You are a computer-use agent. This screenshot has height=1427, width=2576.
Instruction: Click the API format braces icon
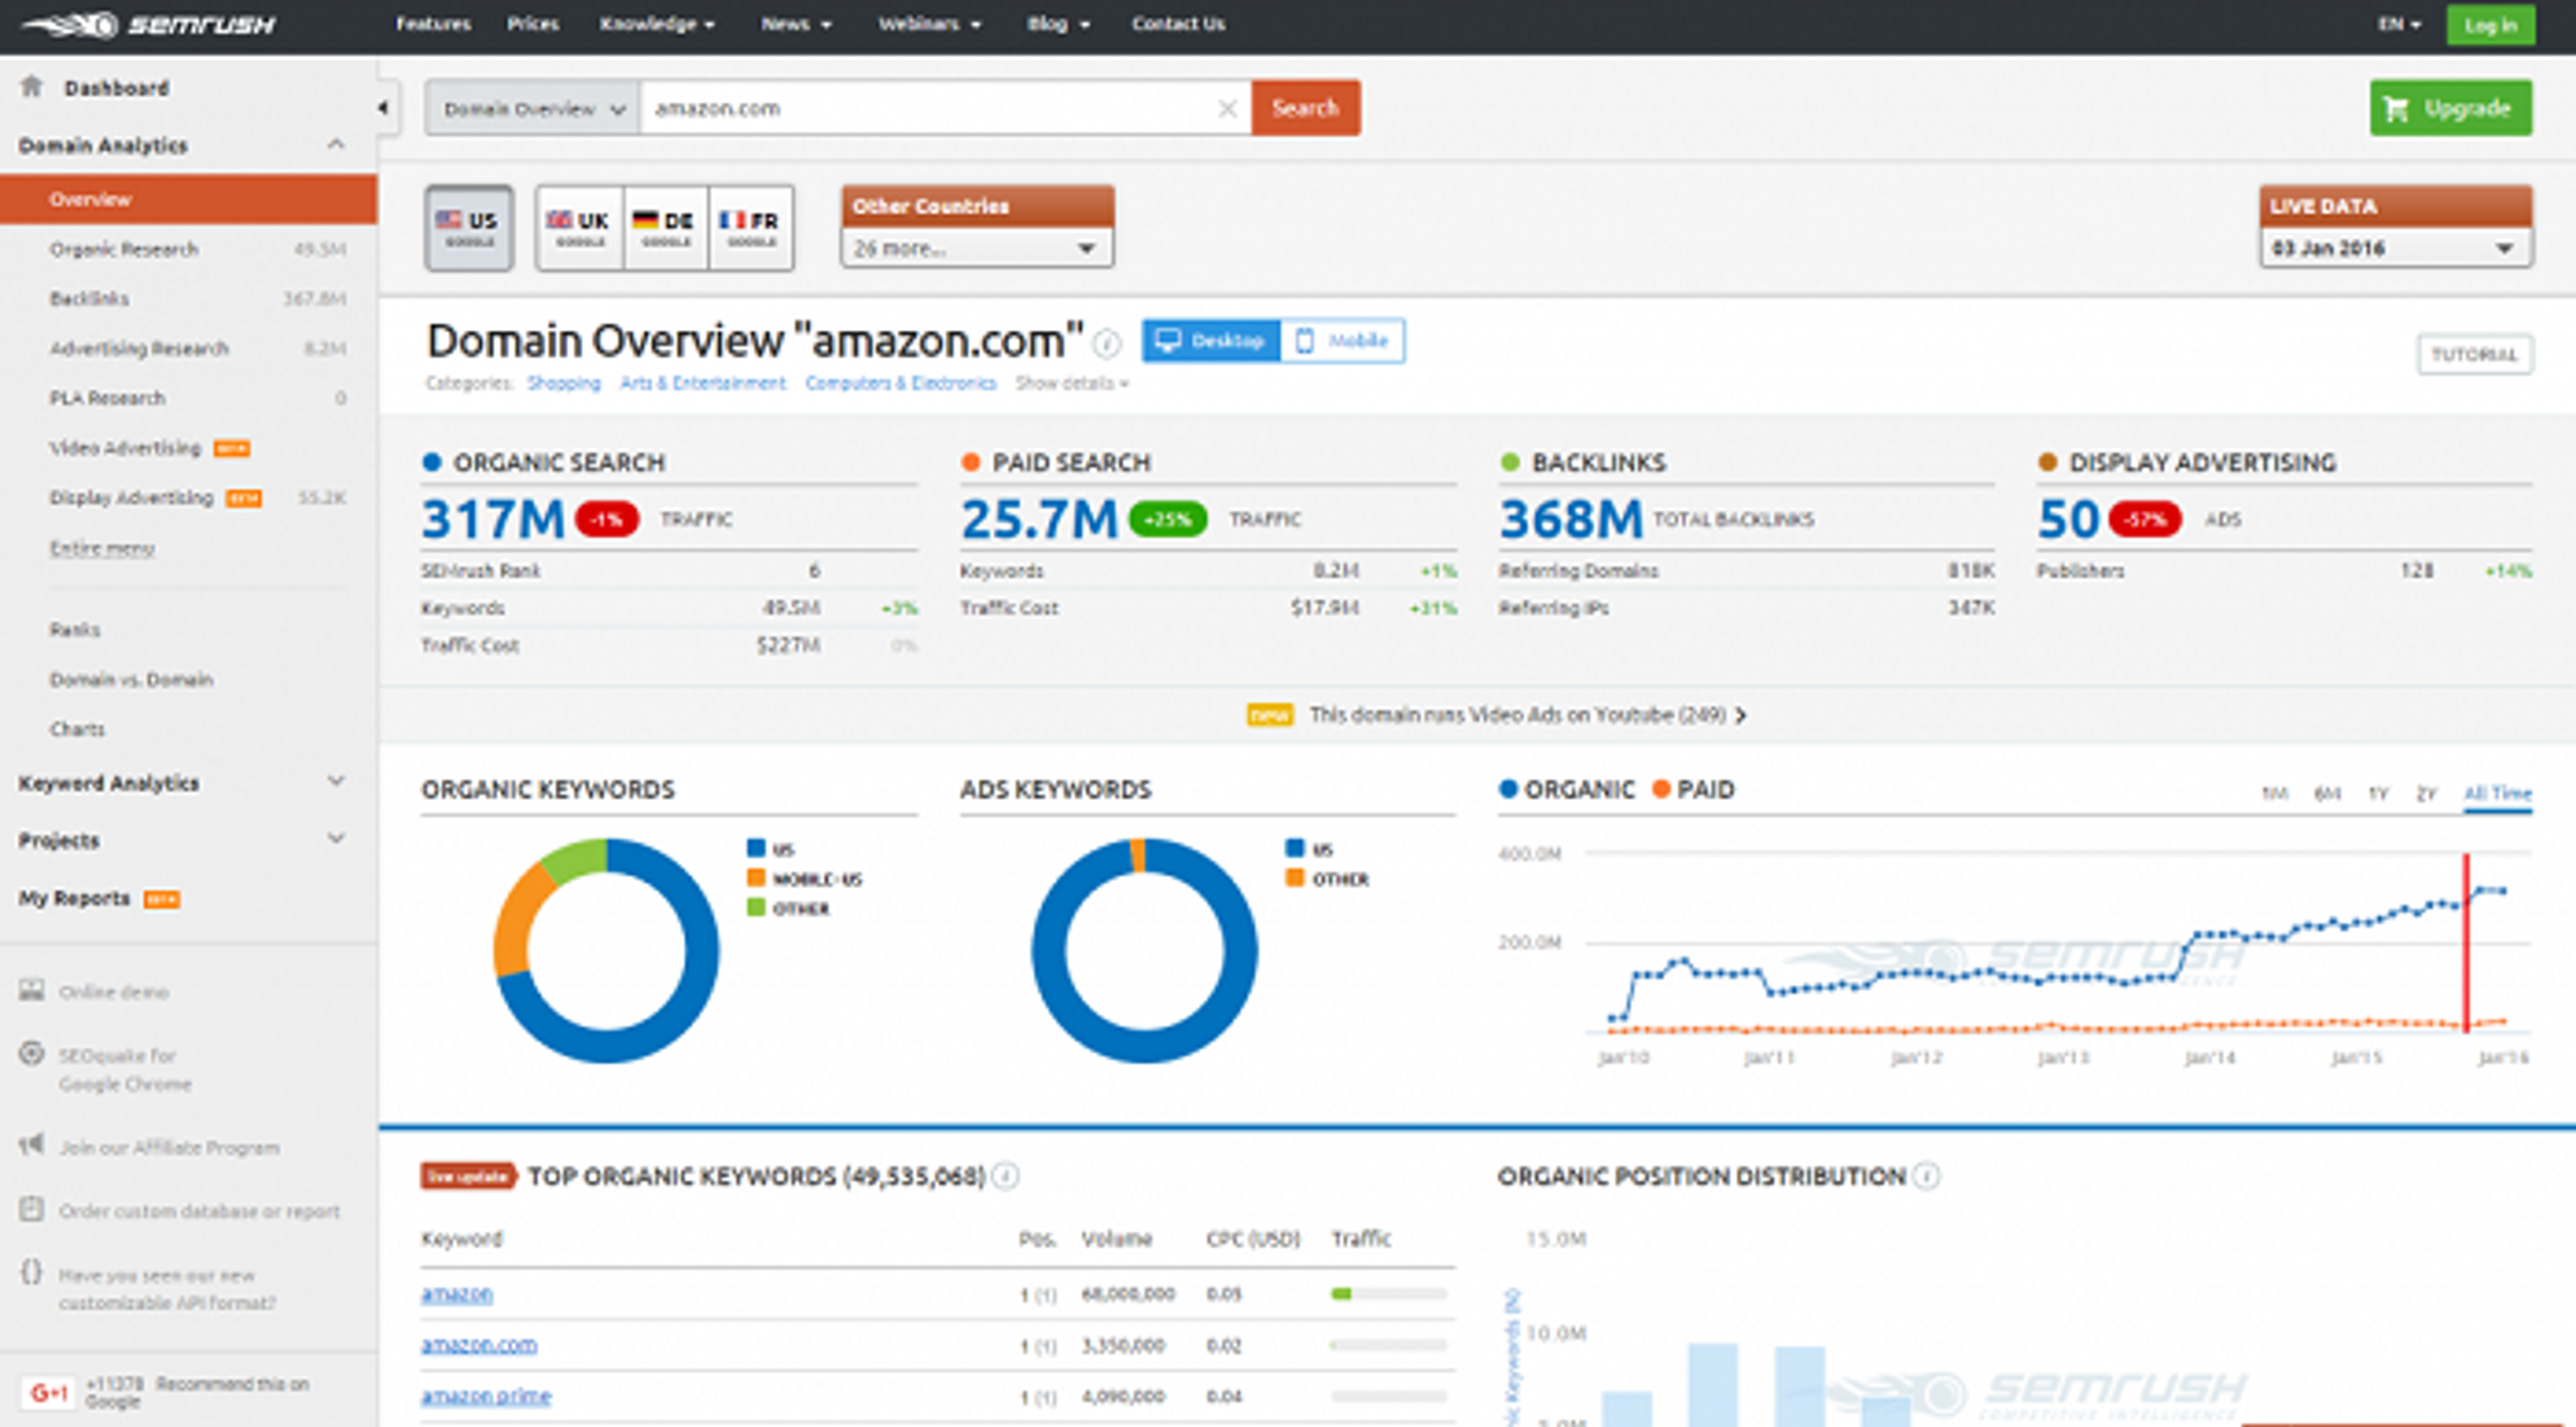(32, 1272)
